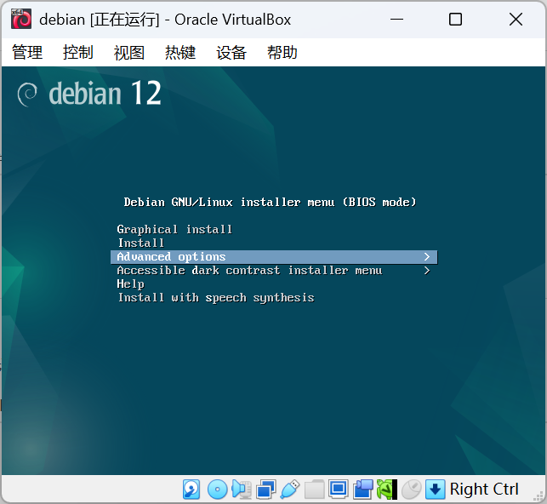This screenshot has width=547, height=504.
Task: Choose the Help boot menu entry
Action: [131, 284]
